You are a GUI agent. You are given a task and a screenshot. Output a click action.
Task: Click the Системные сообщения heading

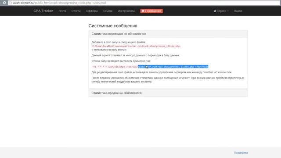113,25
